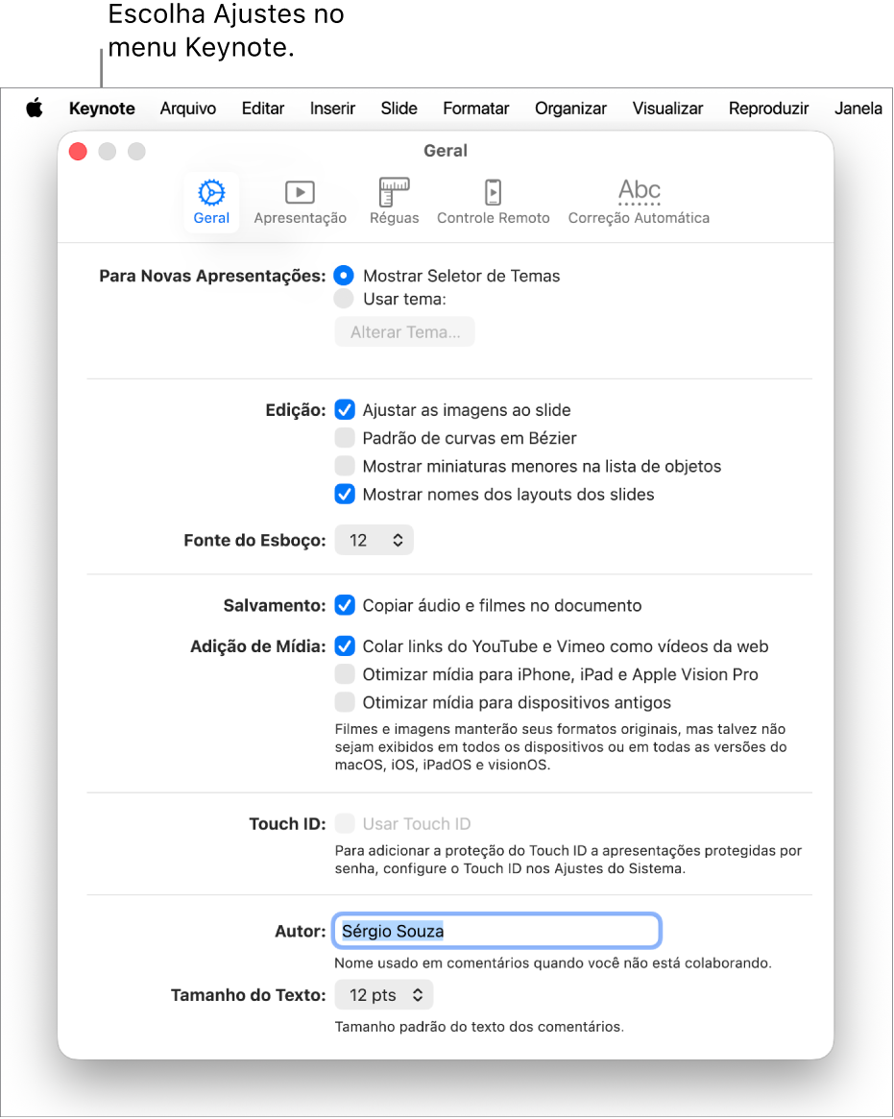Enable Mostrar miniaturas menores na lista

tap(345, 466)
